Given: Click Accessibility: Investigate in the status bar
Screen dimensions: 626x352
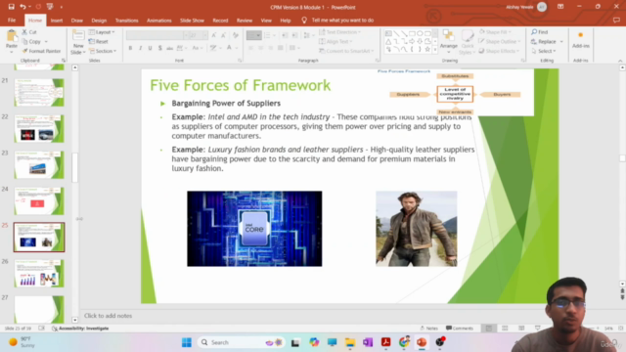Looking at the screenshot, I should [x=80, y=329].
